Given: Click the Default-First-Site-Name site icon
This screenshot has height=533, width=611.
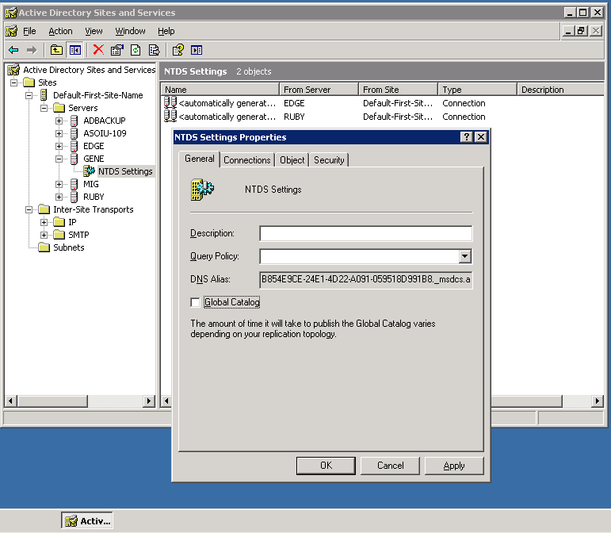Looking at the screenshot, I should tap(44, 95).
